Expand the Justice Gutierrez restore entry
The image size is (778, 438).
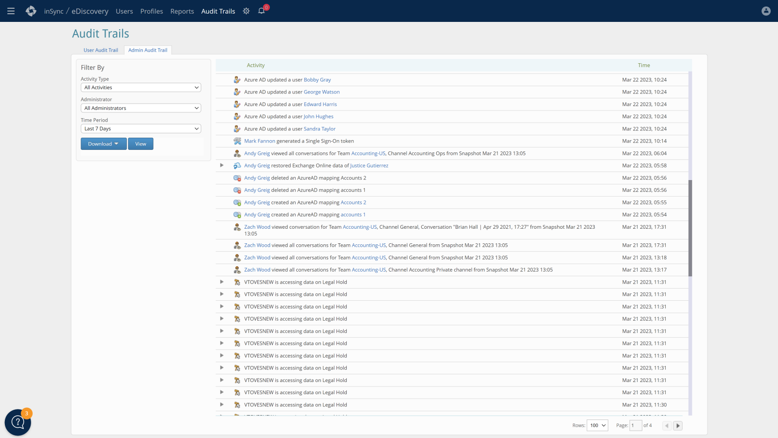coord(222,165)
